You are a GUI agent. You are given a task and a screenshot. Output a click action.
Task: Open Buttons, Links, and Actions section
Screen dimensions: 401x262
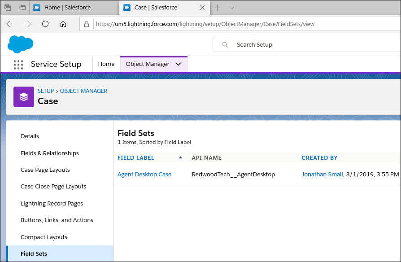57,220
